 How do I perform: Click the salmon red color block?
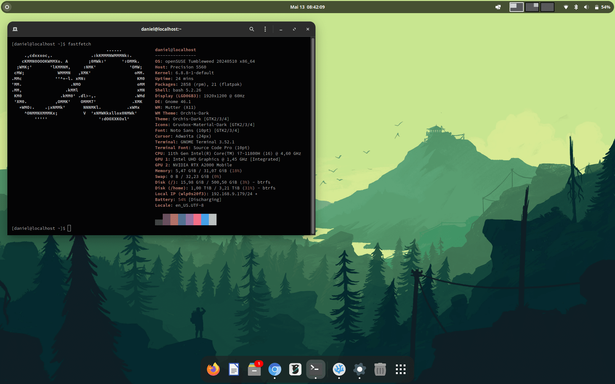[174, 220]
